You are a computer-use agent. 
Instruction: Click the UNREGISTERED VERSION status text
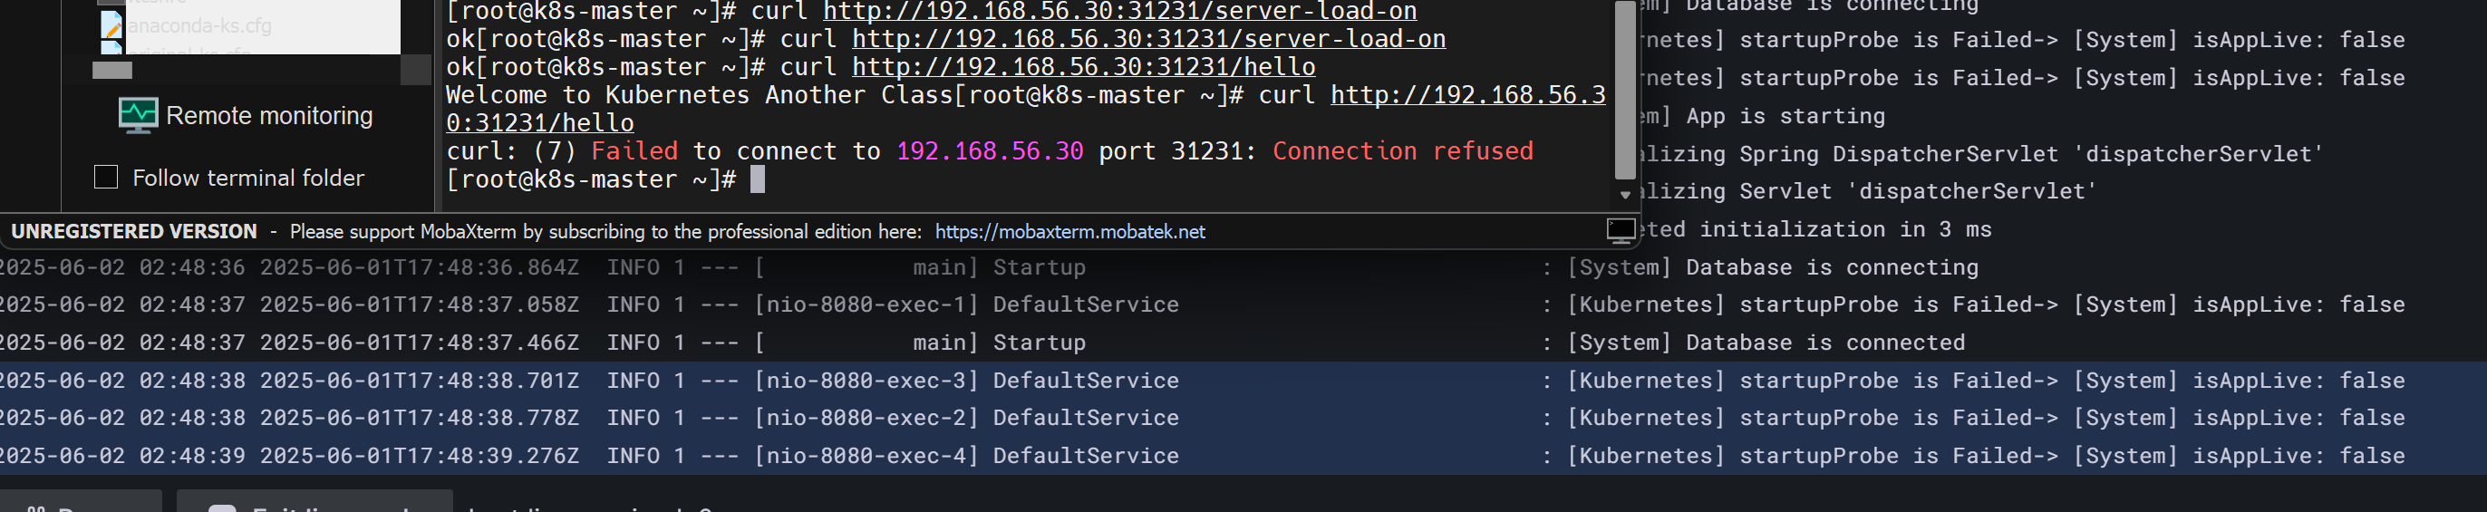click(134, 232)
